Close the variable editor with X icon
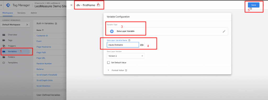268x100 pixels. 71,5
